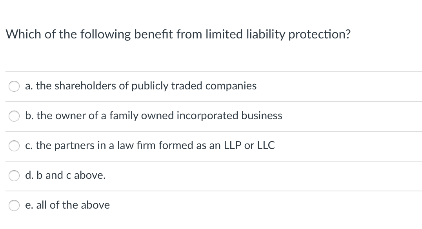Select radio button for option b
422x229 pixels.
click(14, 116)
